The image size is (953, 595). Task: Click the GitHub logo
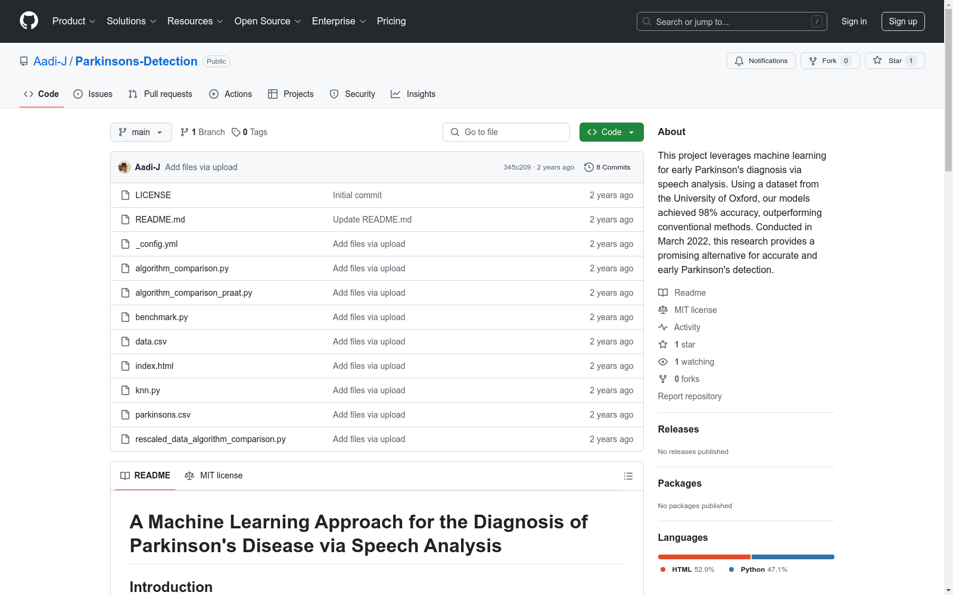pos(29,21)
